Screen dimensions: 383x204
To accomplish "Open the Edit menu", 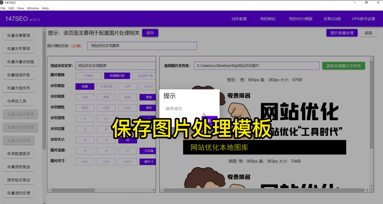I will pos(11,8).
